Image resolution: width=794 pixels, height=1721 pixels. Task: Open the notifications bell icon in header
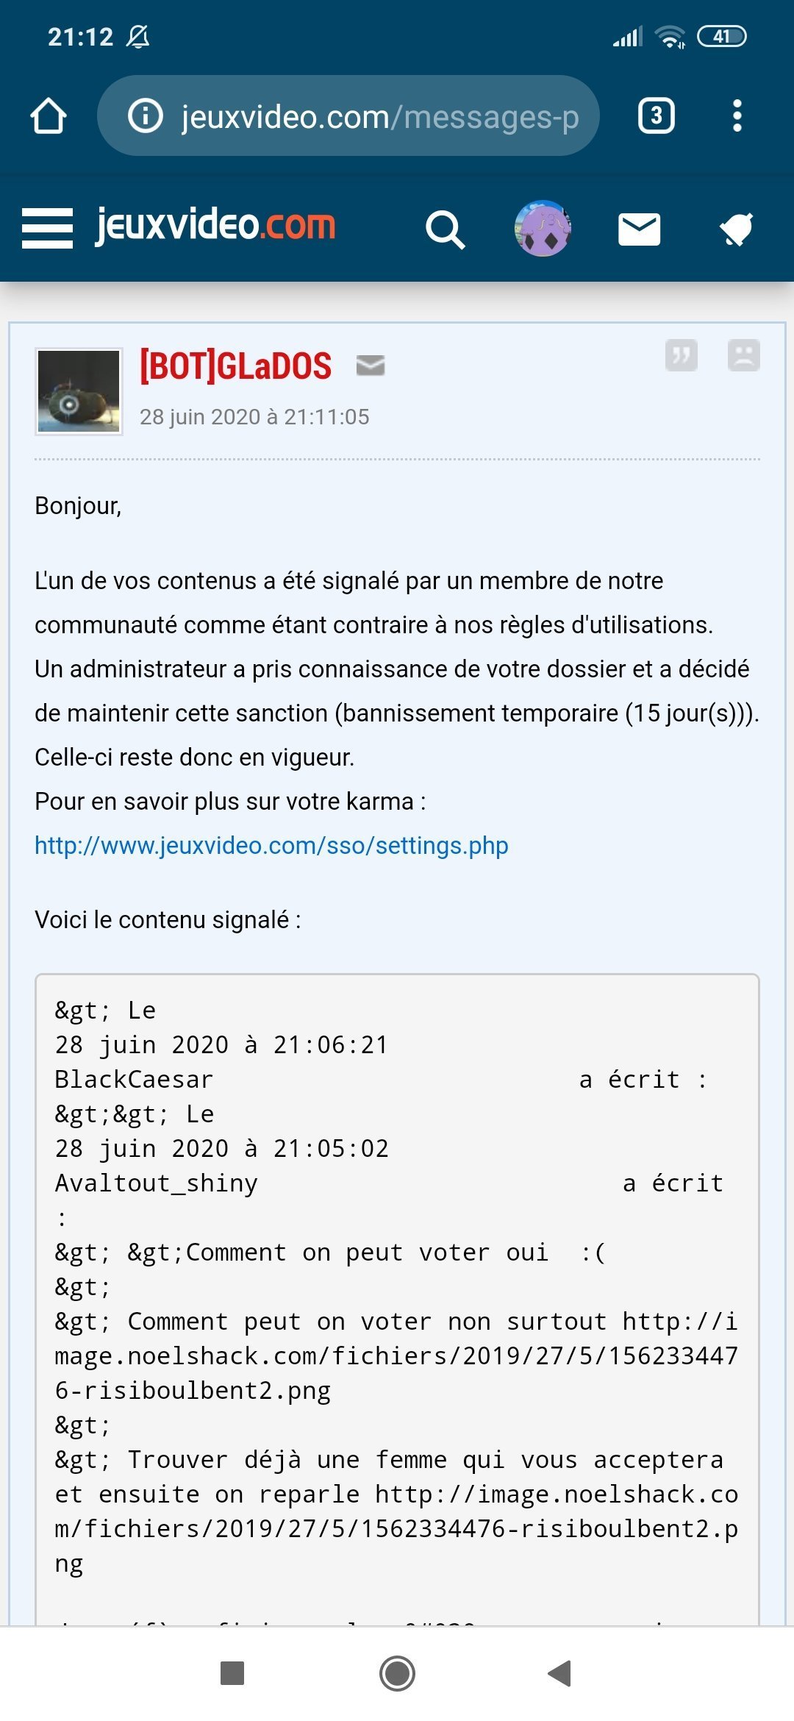(737, 229)
